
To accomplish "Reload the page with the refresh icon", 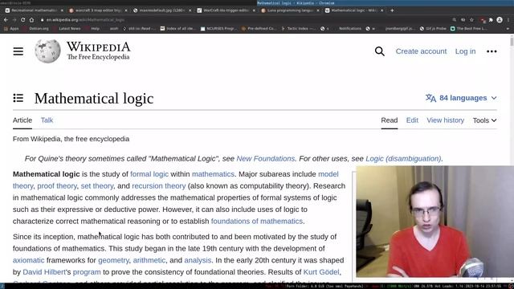I will [x=23, y=20].
